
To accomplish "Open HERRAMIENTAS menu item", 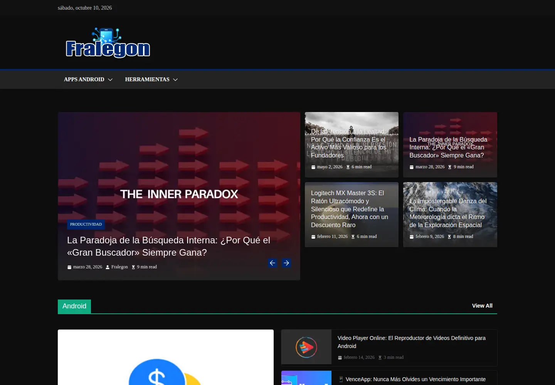I will coord(147,79).
